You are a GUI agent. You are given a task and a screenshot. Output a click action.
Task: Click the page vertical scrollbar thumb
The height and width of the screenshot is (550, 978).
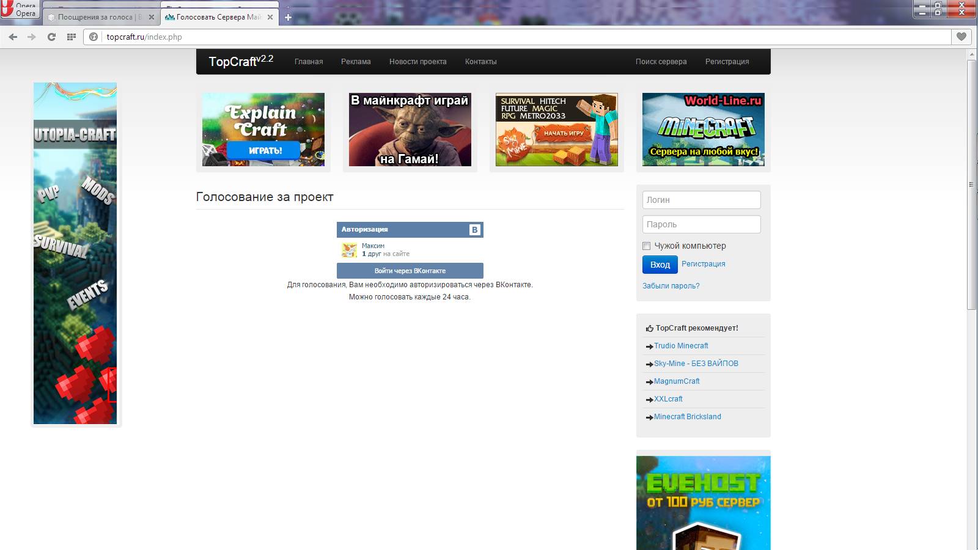[972, 185]
